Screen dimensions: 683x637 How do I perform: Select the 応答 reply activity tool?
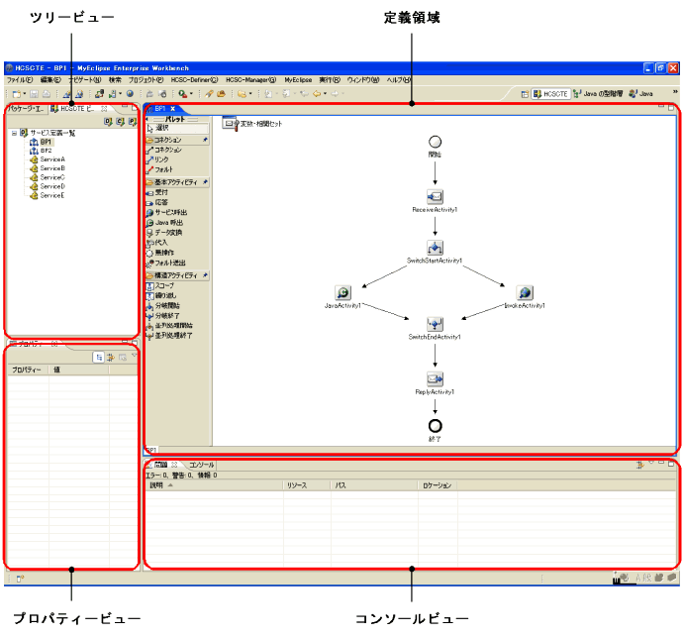tap(156, 202)
